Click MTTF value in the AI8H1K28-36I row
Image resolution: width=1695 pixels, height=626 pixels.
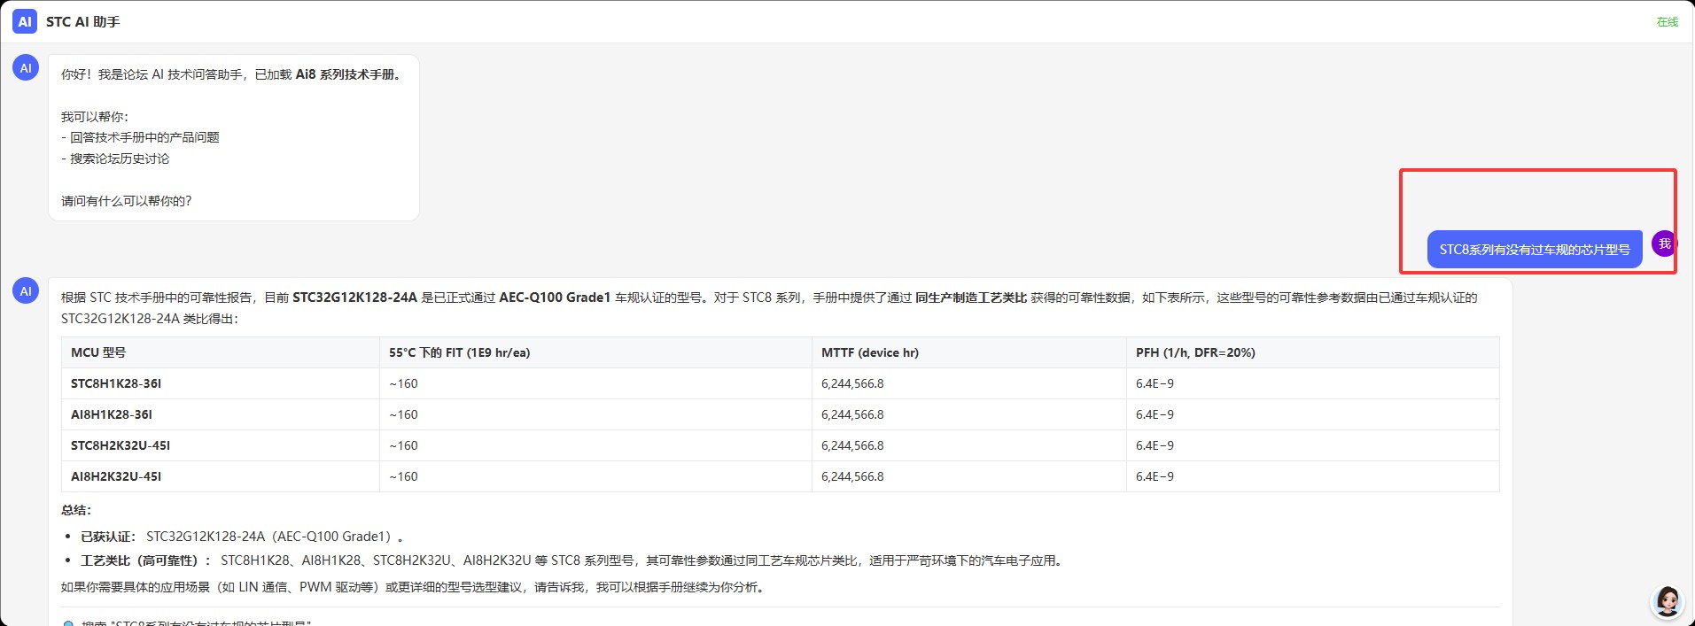(852, 414)
